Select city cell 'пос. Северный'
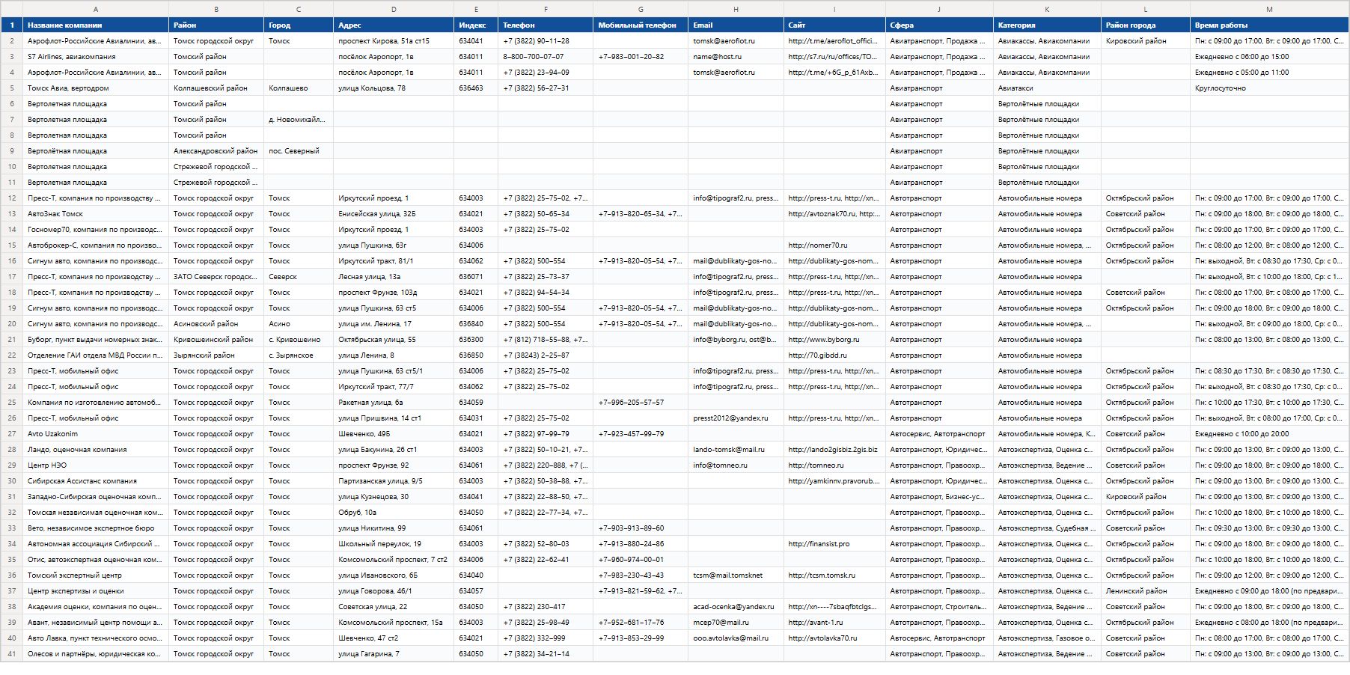1350x675 pixels. pos(299,151)
